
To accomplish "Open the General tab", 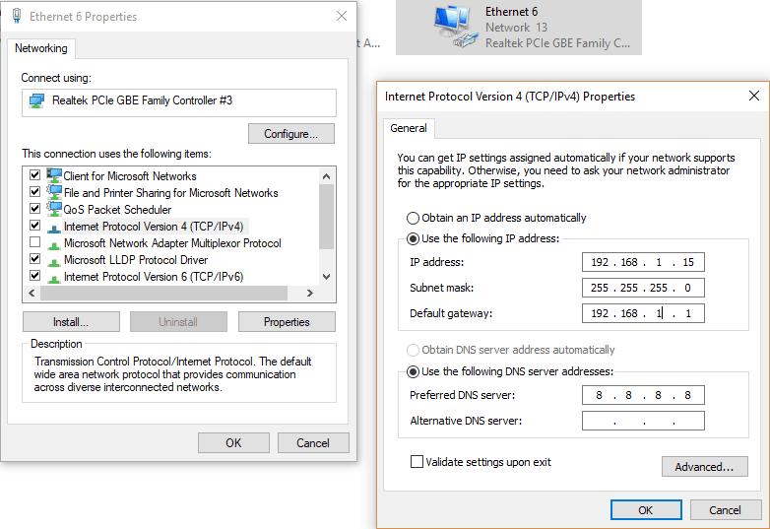I will pos(408,128).
